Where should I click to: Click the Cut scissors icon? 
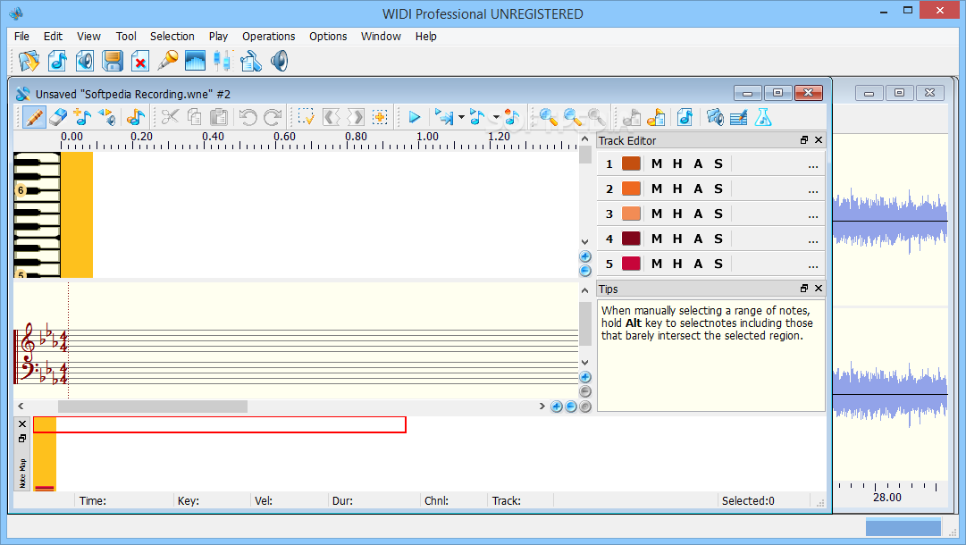pos(170,117)
